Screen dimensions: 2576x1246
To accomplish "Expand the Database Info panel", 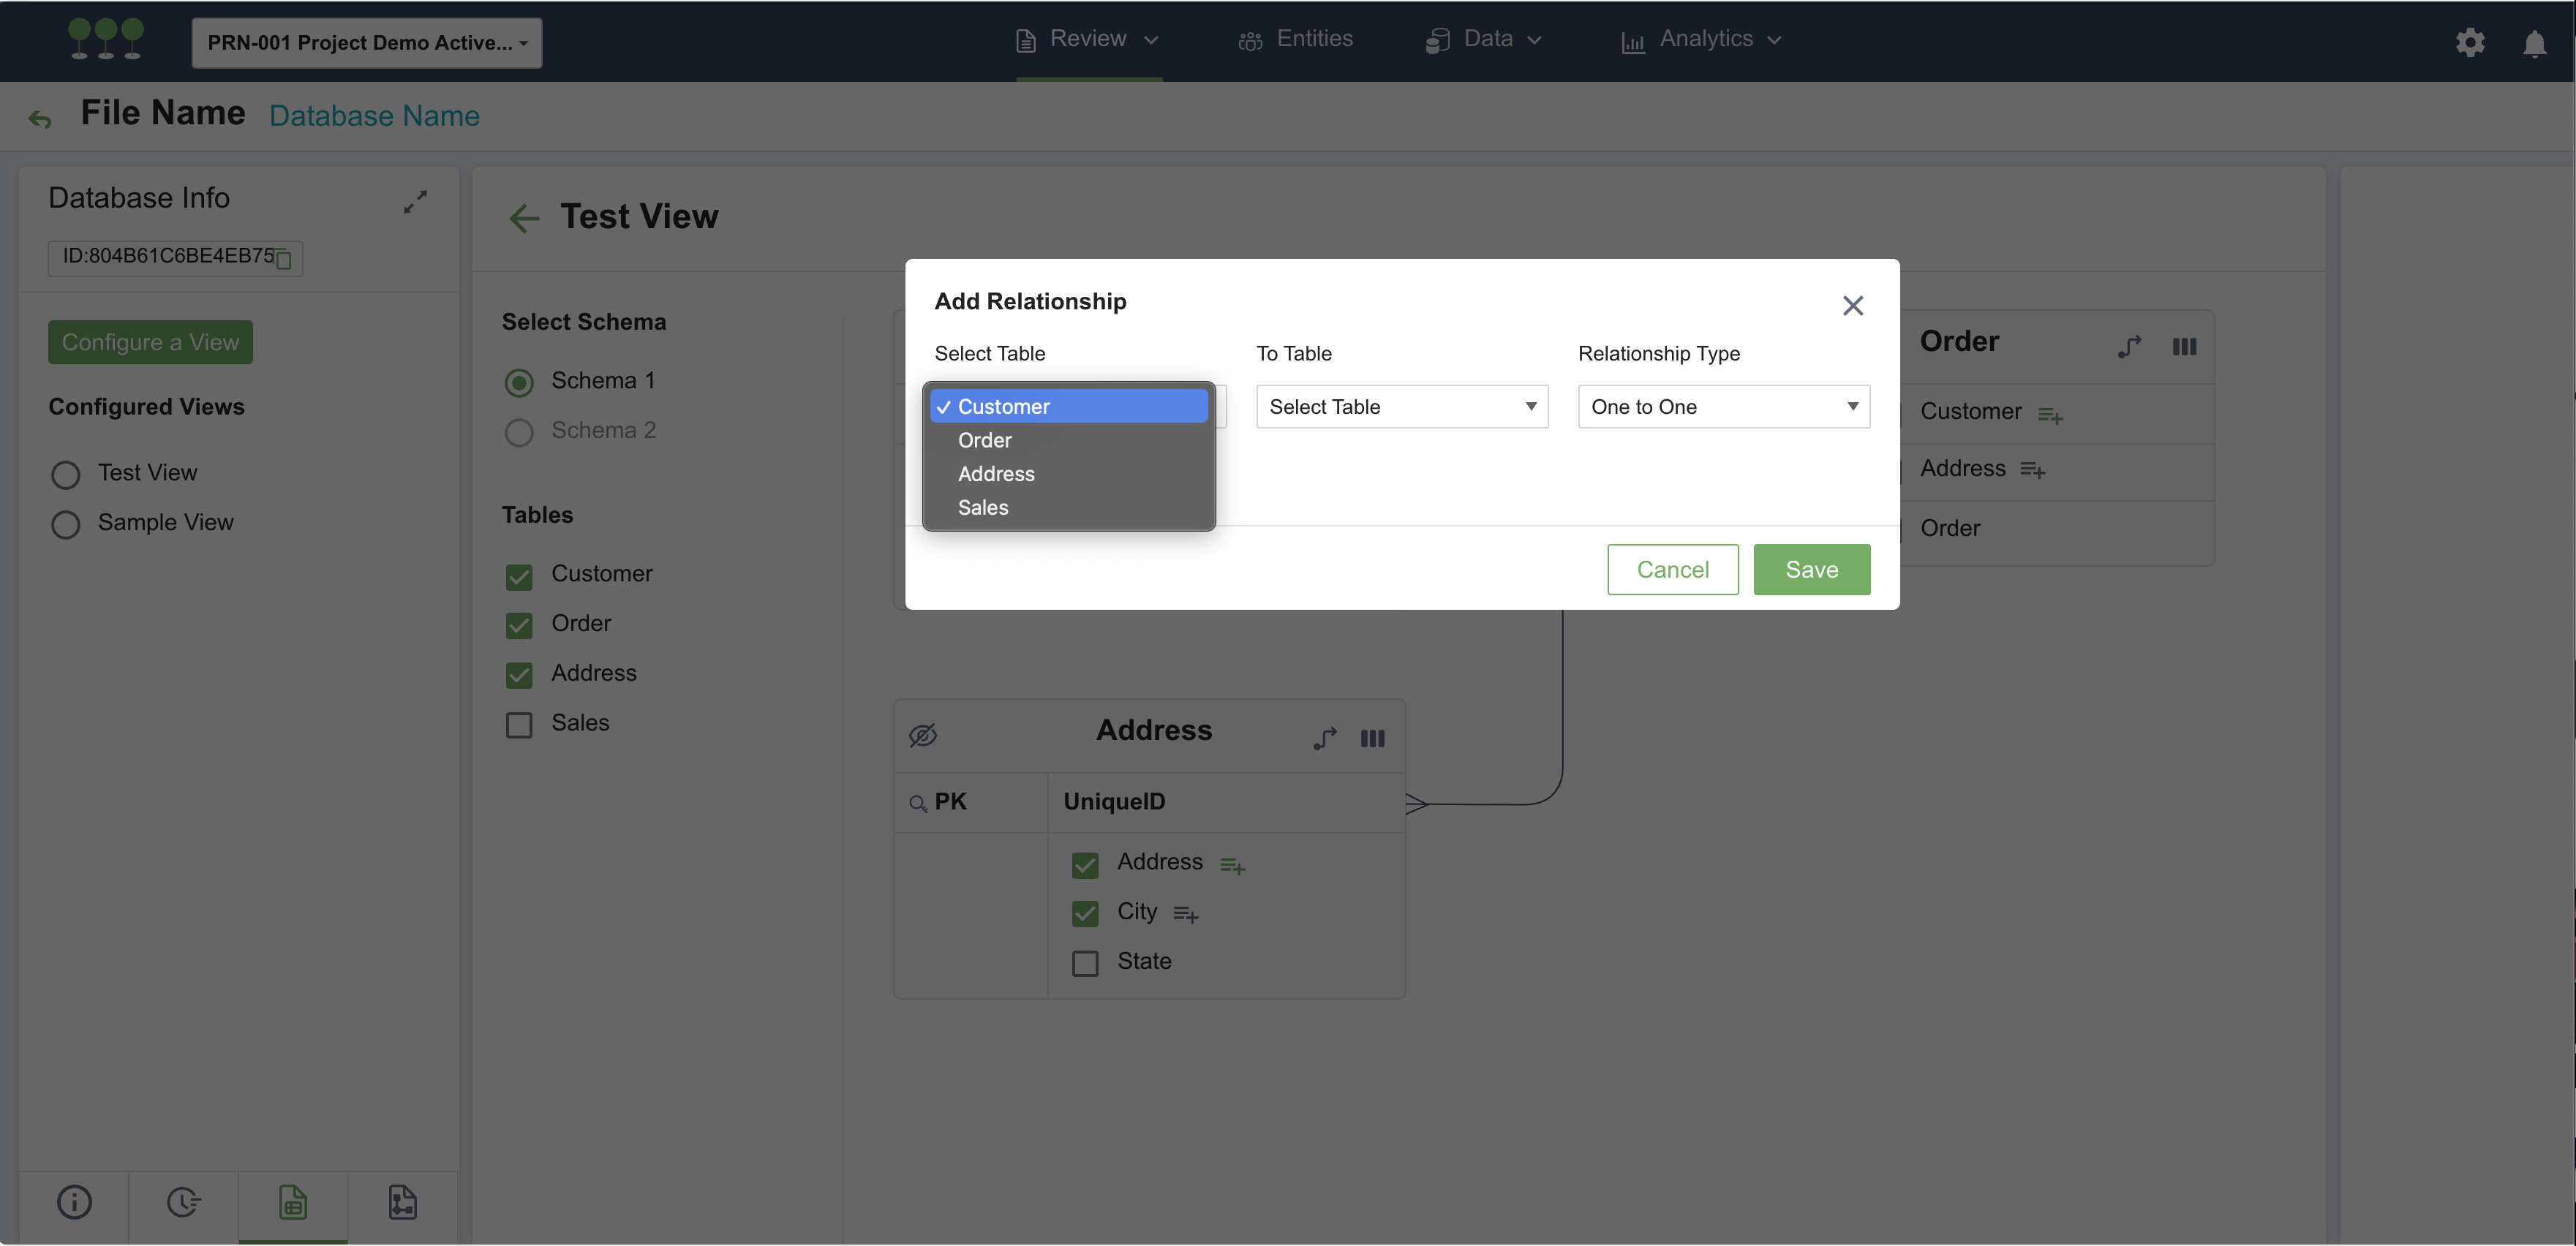I will pyautogui.click(x=416, y=201).
